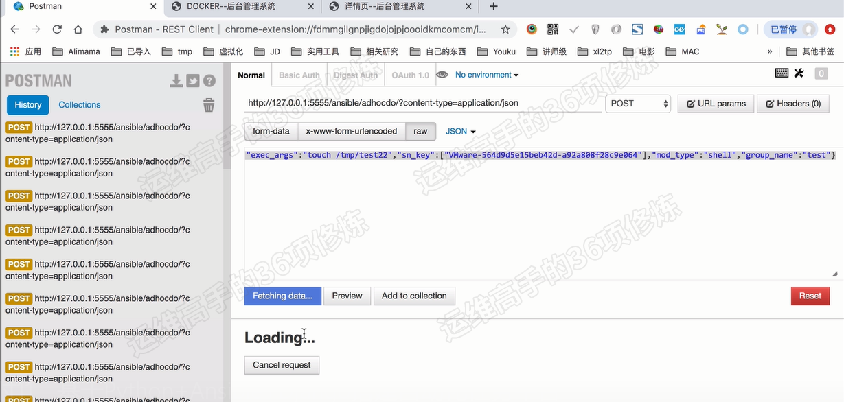Screen dimensions: 844x402
Task: Click the trash icon to clear history
Action: pyautogui.click(x=209, y=104)
